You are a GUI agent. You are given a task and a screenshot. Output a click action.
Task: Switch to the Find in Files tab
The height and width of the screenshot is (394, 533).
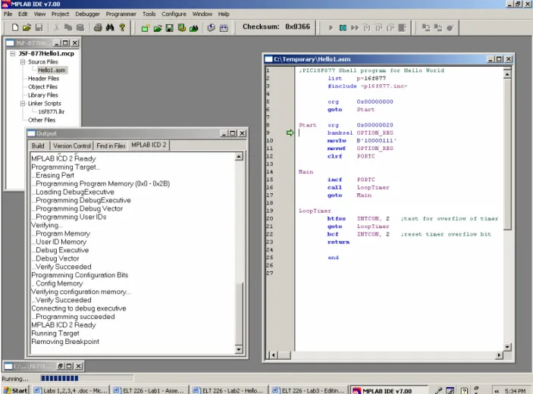(x=111, y=145)
